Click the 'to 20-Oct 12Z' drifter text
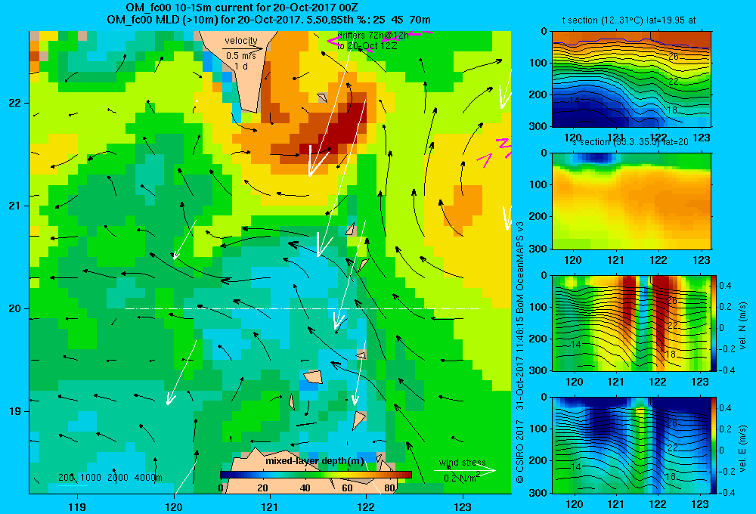The width and height of the screenshot is (756, 514). tap(367, 46)
